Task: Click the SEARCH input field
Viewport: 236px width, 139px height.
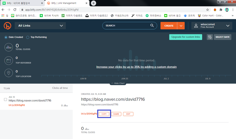Action: (129, 26)
